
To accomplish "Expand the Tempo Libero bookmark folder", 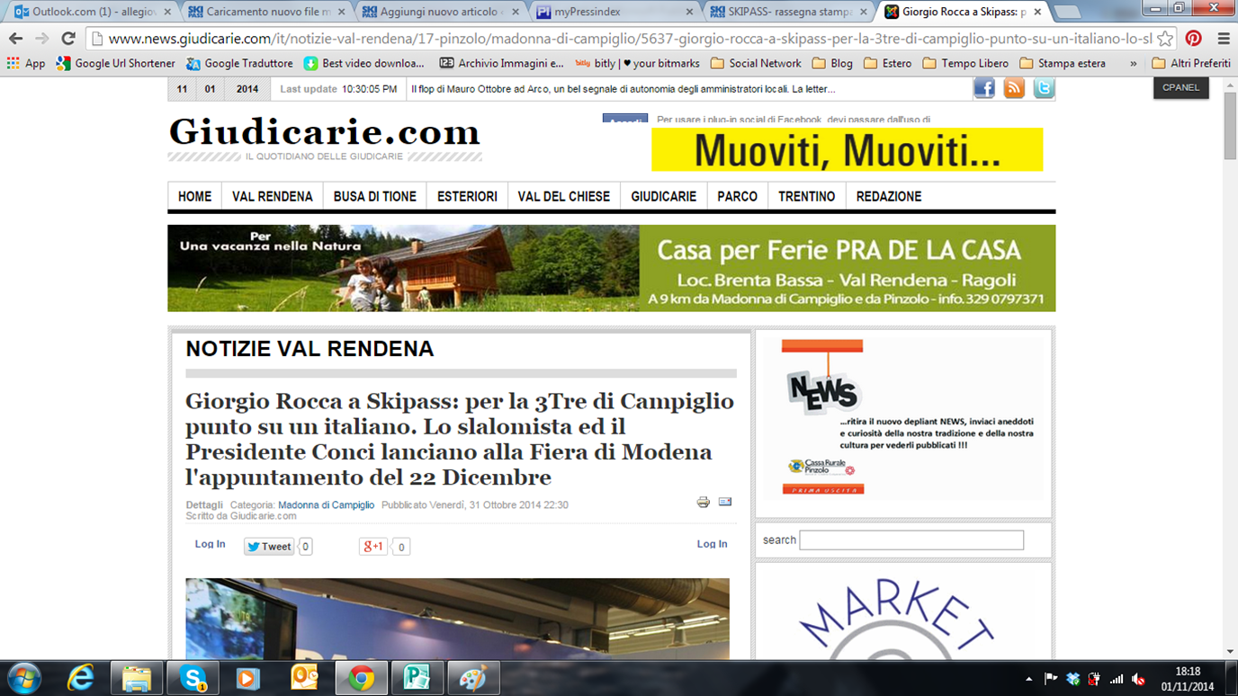I will [x=965, y=64].
